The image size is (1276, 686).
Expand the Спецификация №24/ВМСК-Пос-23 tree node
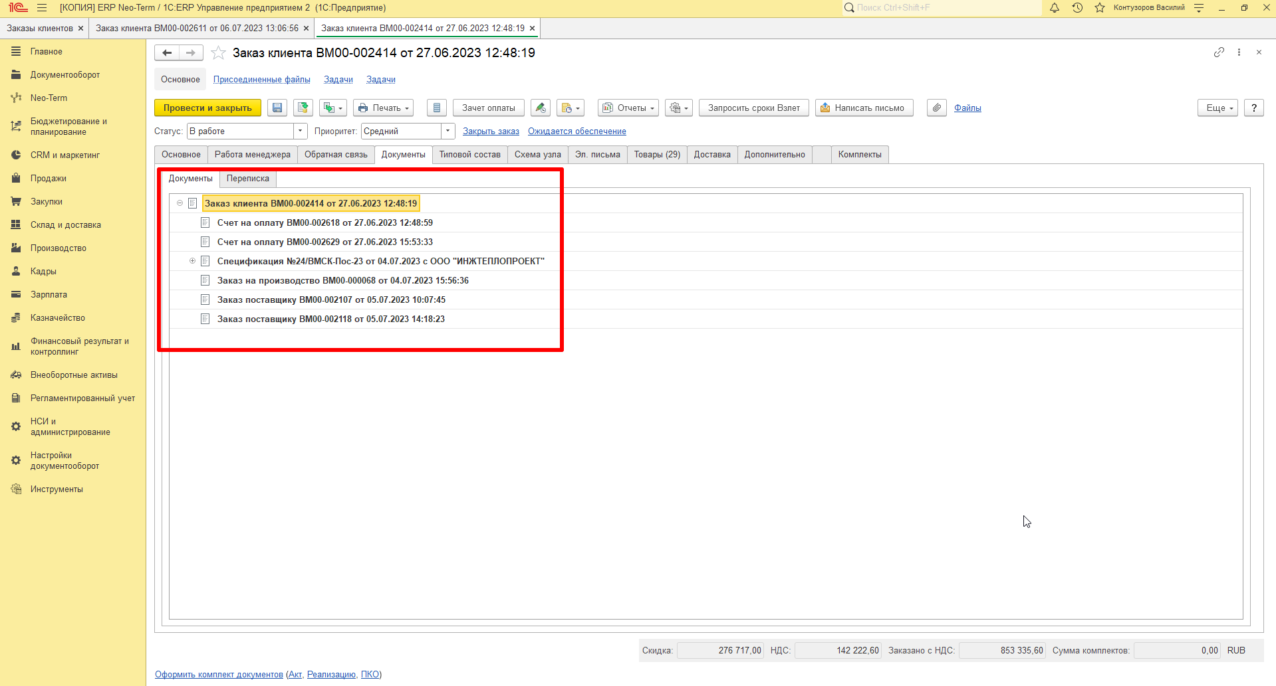click(193, 261)
